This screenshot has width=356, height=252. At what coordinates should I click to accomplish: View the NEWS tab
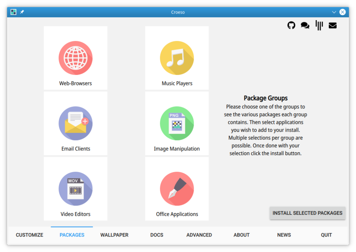pyautogui.click(x=284, y=235)
